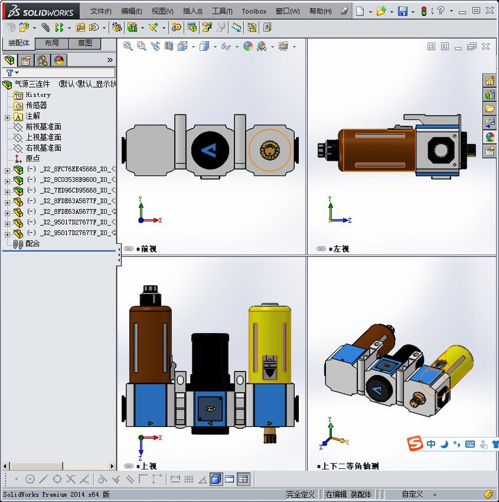Screen dimensions: 499x502
Task: Open the 视图(V) menu
Action: 162,11
